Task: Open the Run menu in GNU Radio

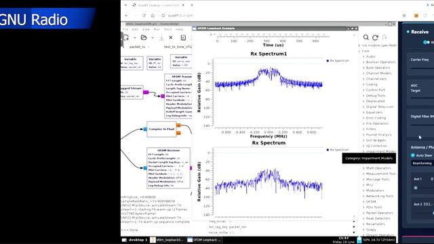Action: [x=157, y=29]
